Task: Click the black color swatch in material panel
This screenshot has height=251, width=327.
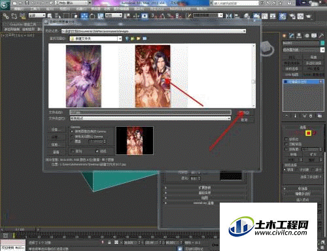Action: pos(231,176)
